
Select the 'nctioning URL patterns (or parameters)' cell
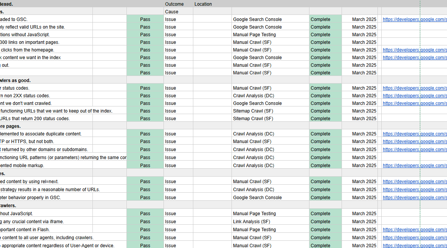click(x=63, y=158)
